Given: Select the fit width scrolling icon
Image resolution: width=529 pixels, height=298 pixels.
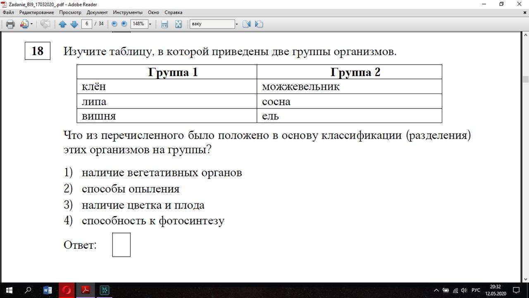Looking at the screenshot, I should [x=164, y=24].
